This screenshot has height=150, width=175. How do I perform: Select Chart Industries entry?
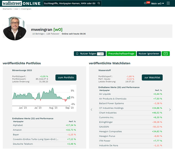pyautogui.click(x=131, y=113)
